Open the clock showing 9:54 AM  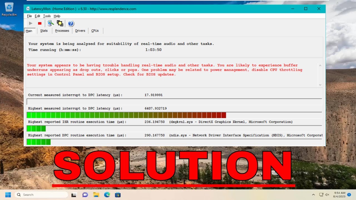(340, 195)
